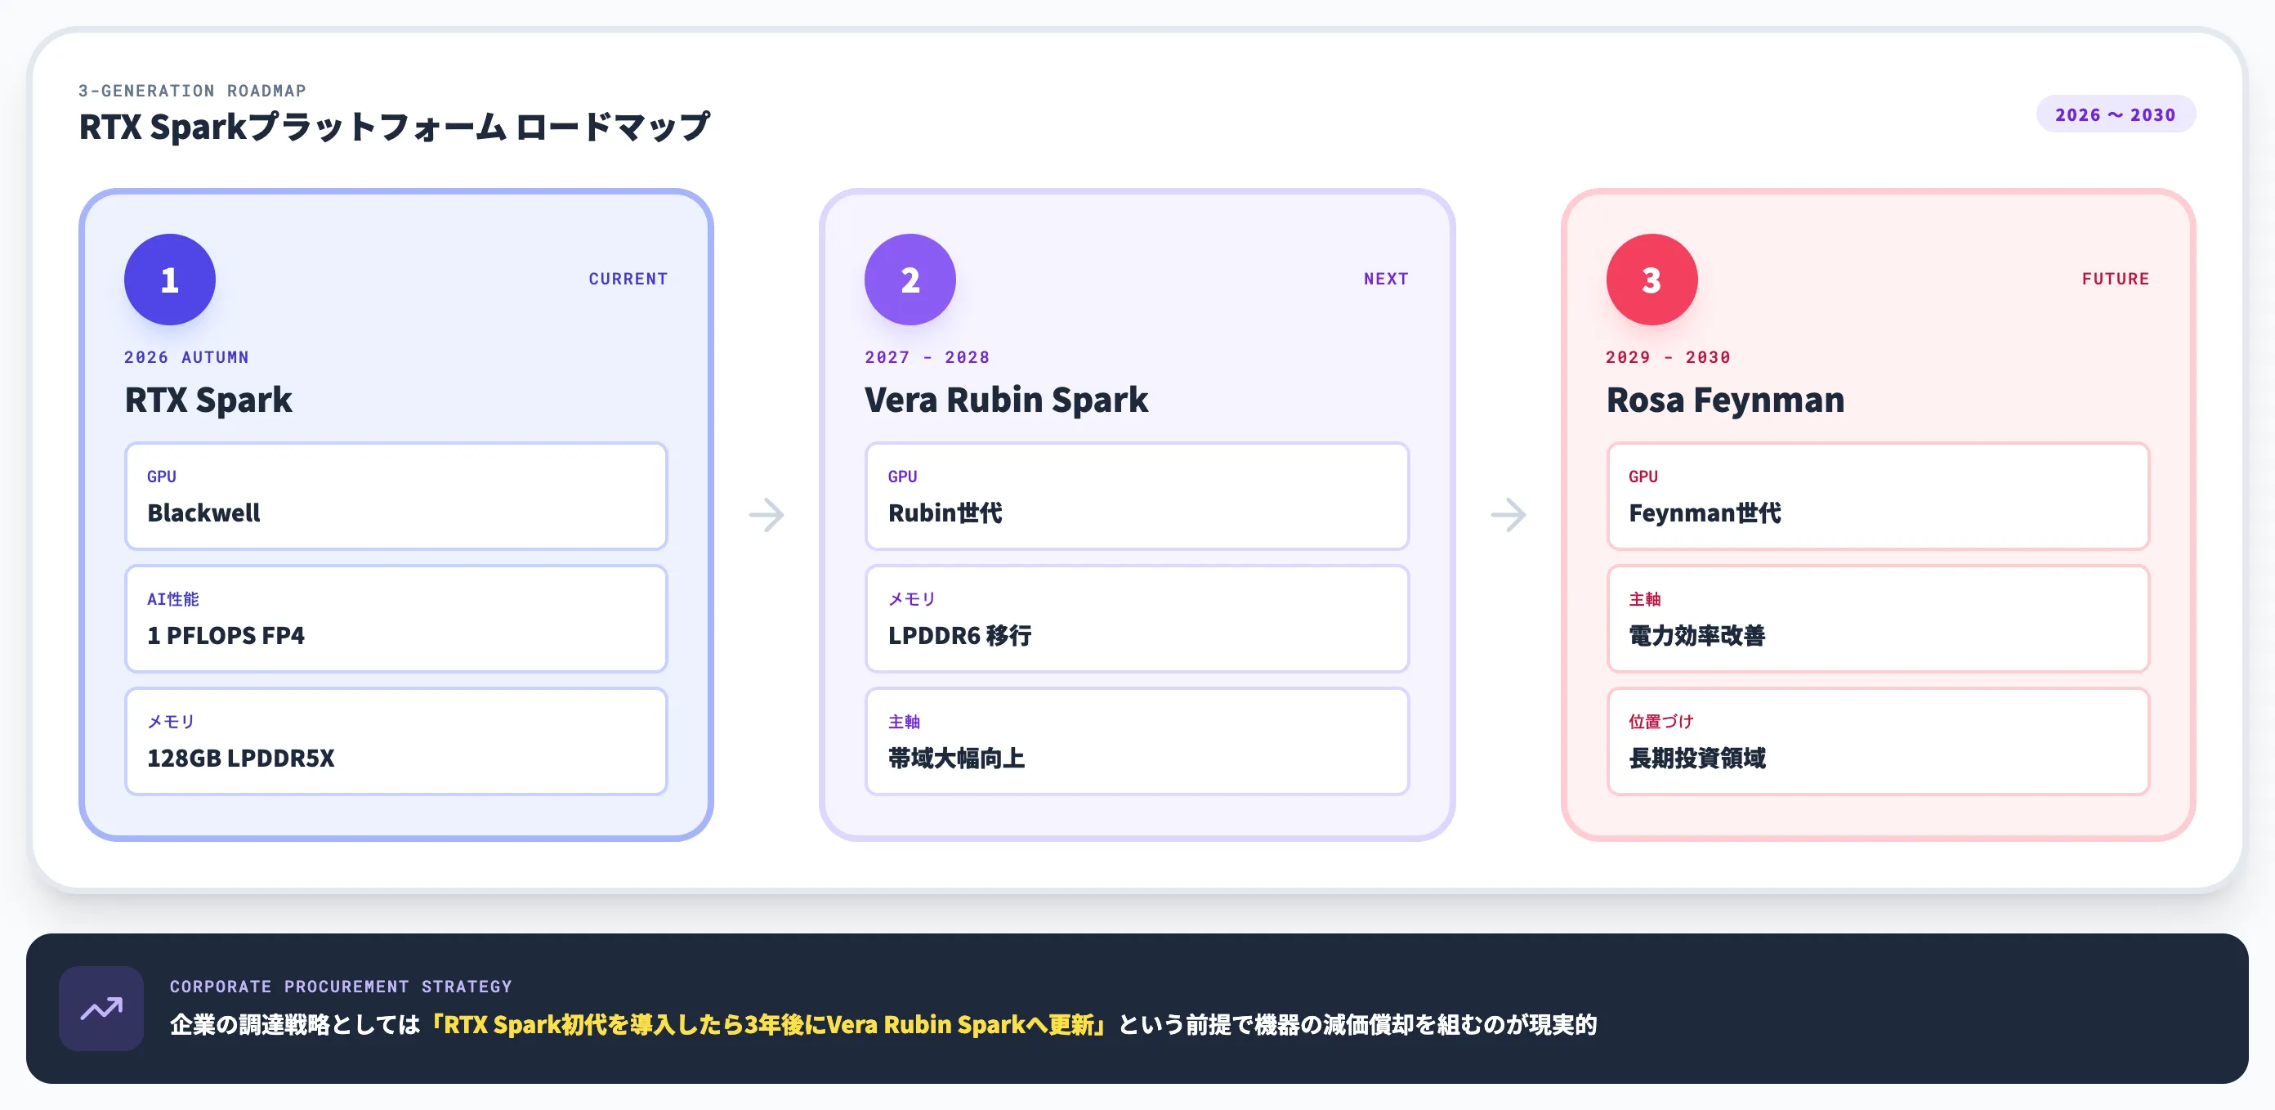Click the という前提で機器の減価償却 footer text
The image size is (2275, 1110).
pyautogui.click(x=1266, y=1024)
